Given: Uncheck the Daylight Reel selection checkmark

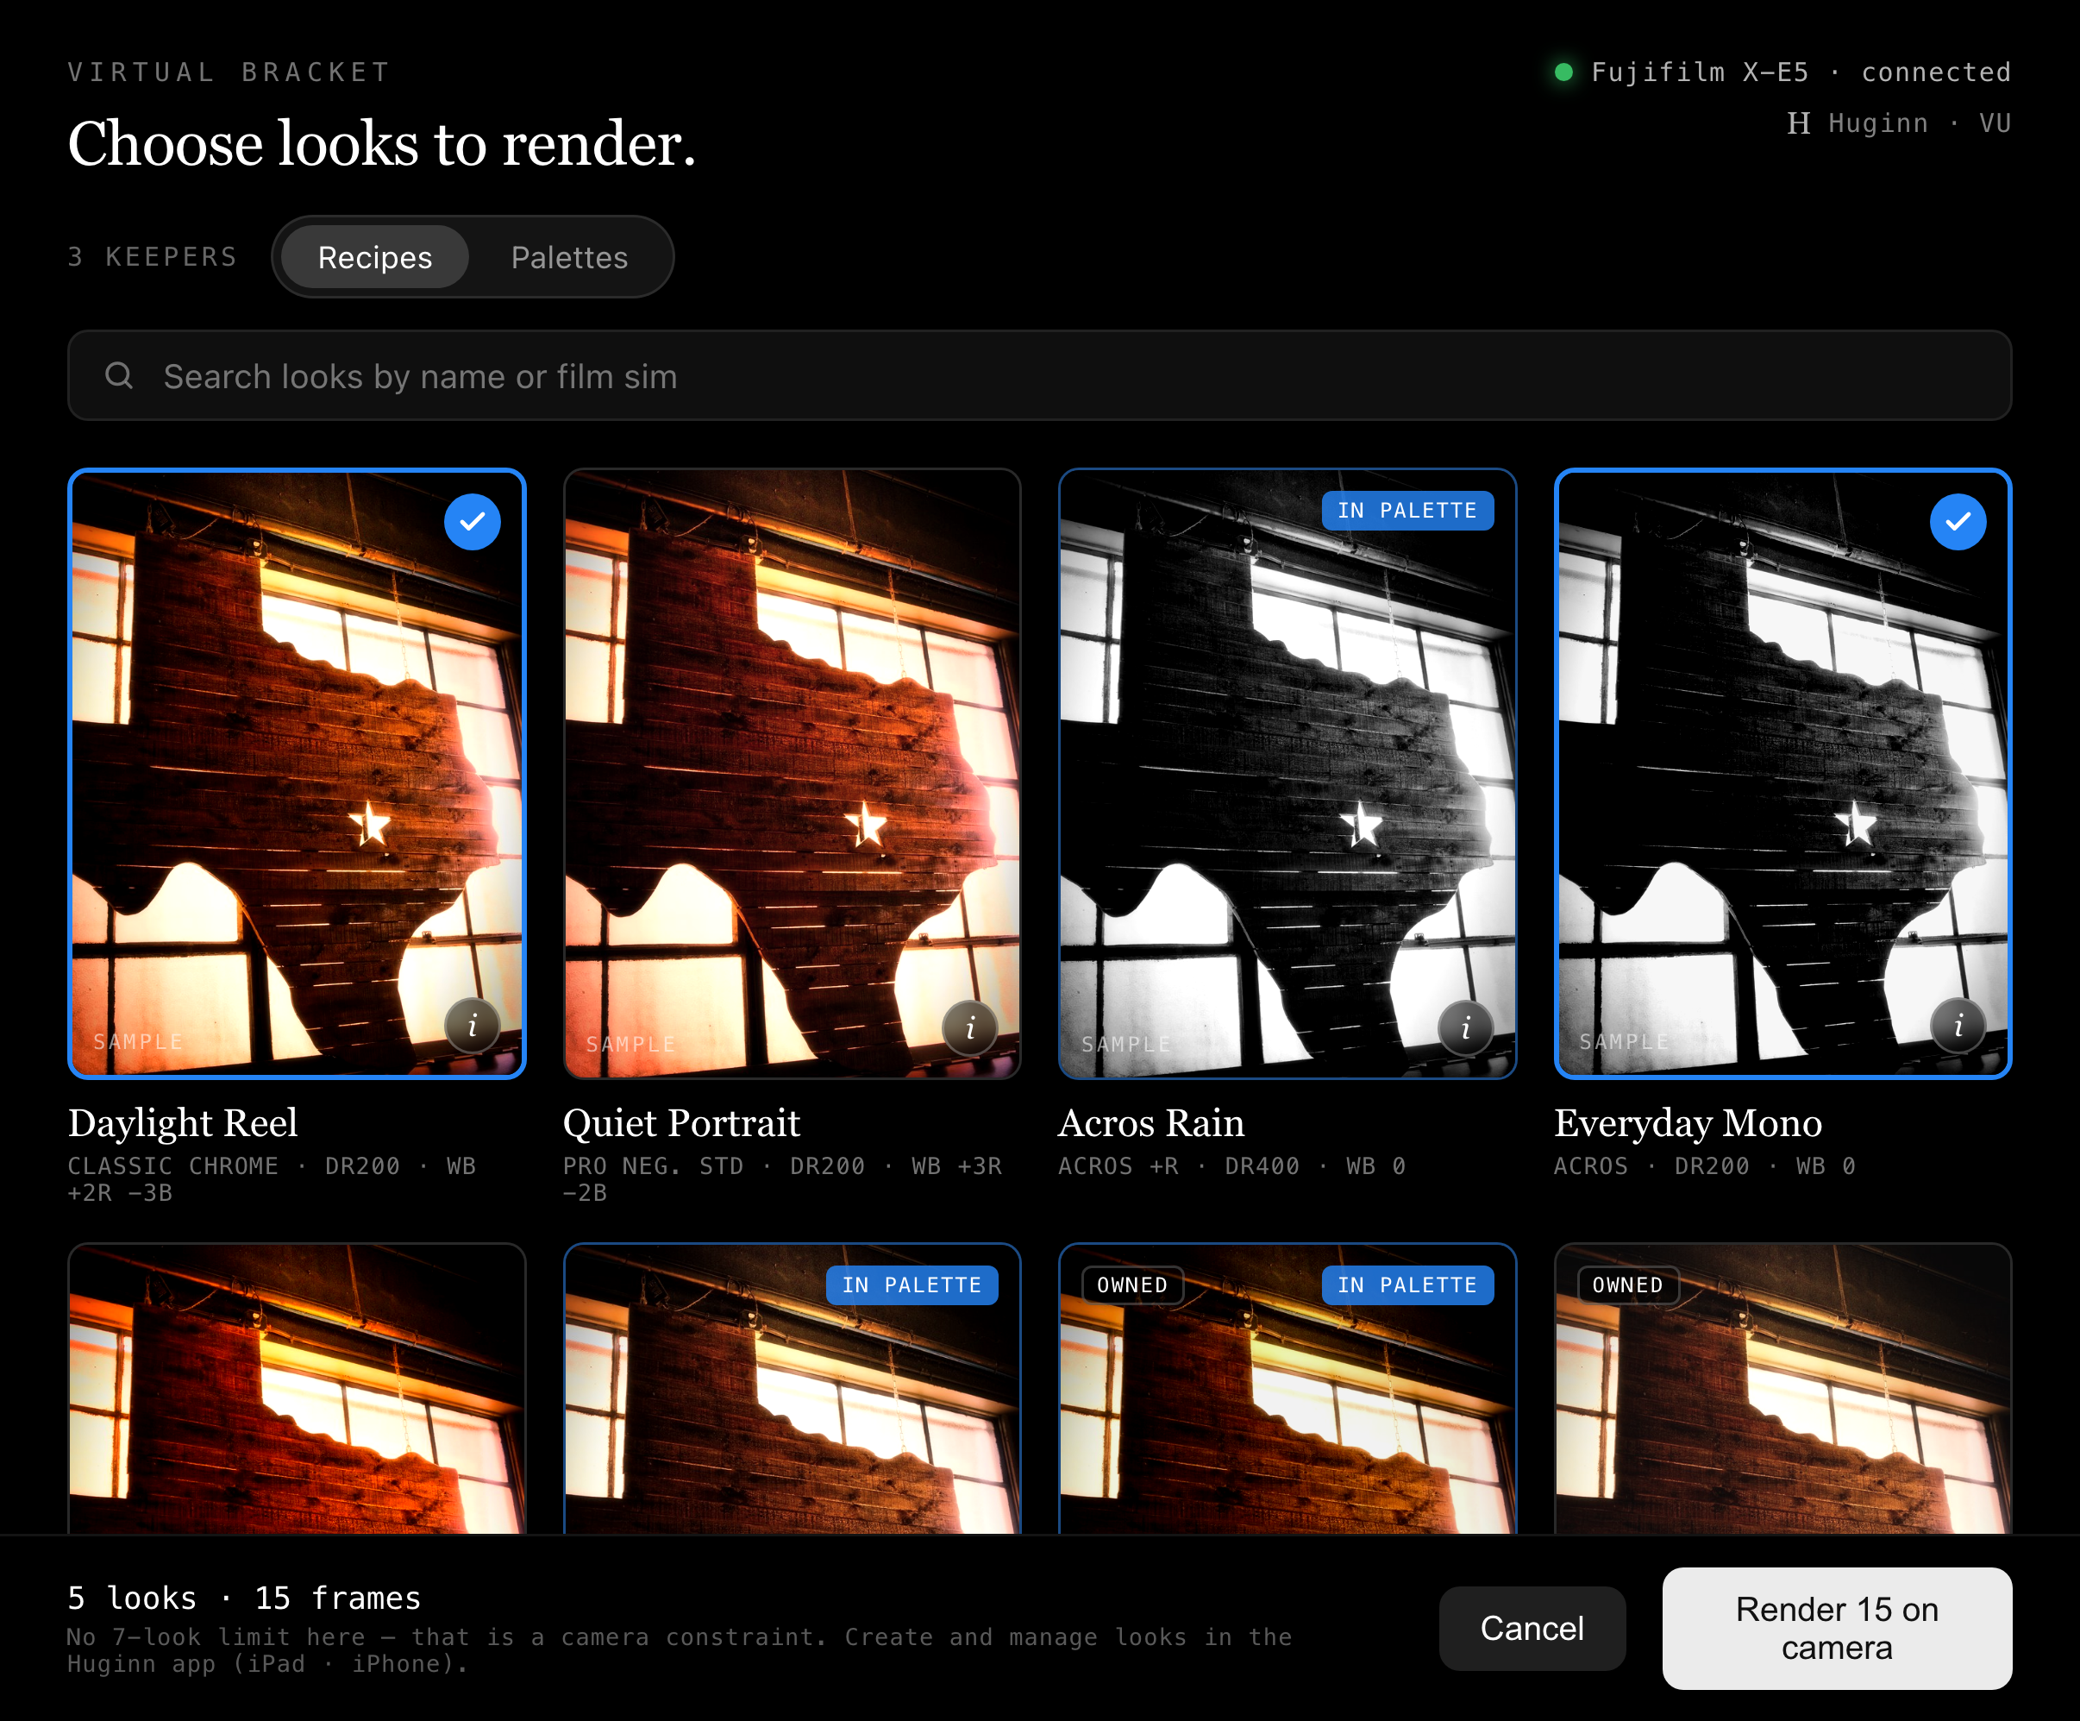Looking at the screenshot, I should [473, 521].
